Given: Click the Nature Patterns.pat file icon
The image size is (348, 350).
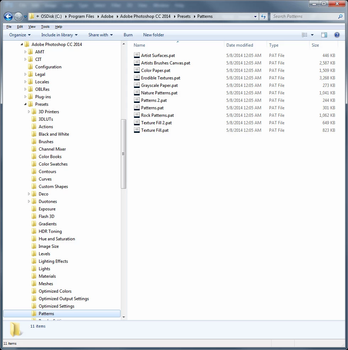Looking at the screenshot, I should click(136, 93).
